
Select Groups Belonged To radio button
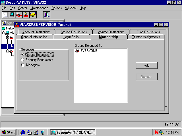click(22, 54)
